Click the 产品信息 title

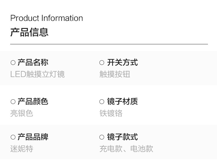point(29,32)
